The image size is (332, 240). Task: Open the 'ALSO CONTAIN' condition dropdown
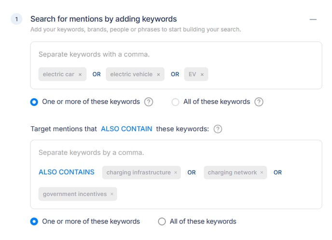126,129
